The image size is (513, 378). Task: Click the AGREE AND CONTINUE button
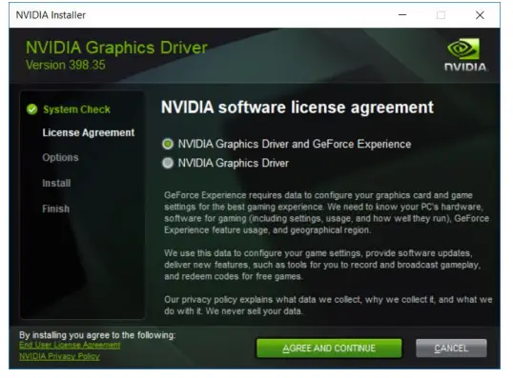pyautogui.click(x=329, y=348)
